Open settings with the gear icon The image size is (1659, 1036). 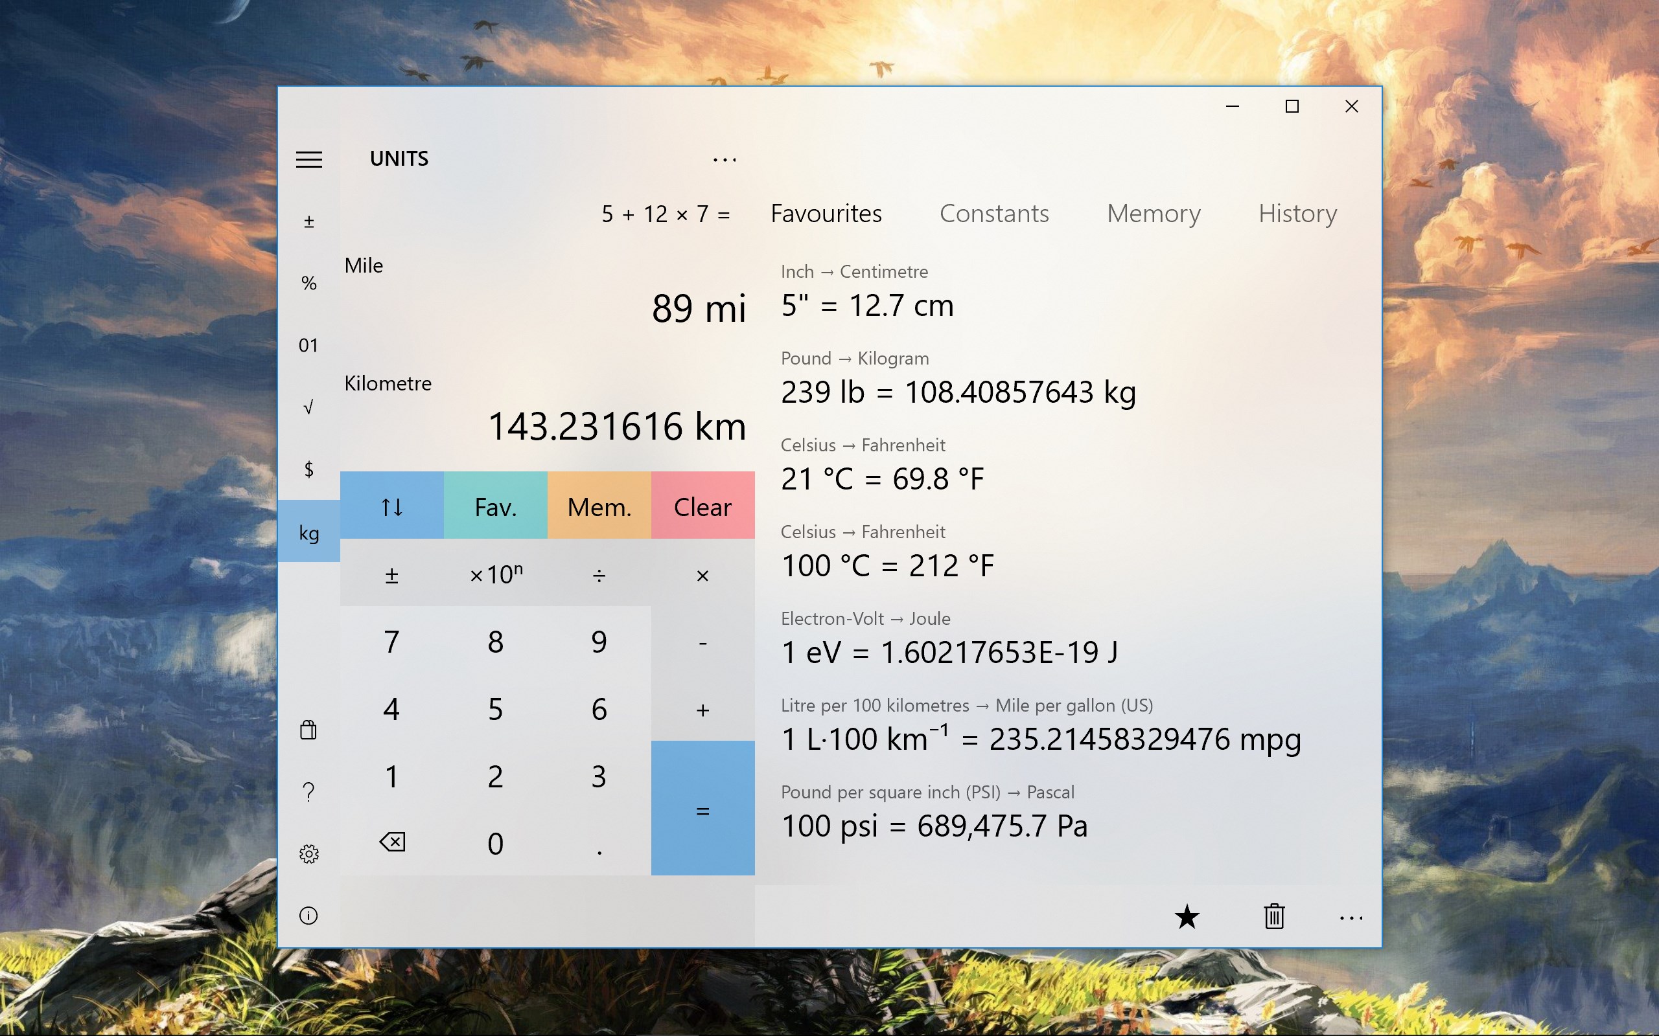308,853
